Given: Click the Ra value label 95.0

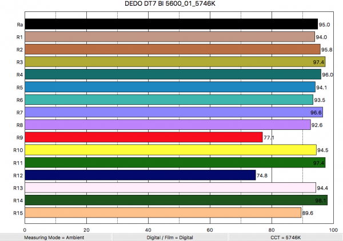Looking at the screenshot, I should point(325,24).
